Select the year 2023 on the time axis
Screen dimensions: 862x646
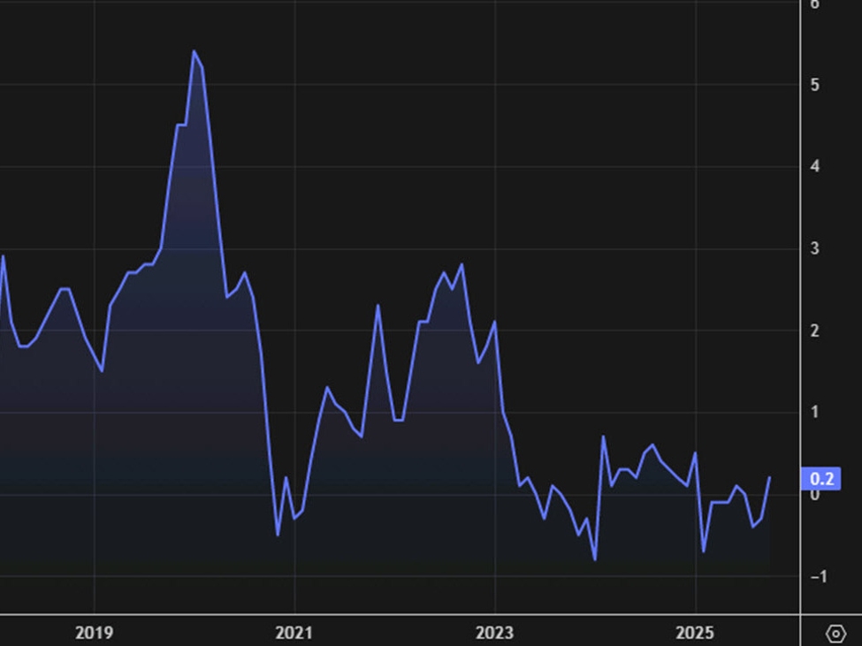click(x=496, y=633)
